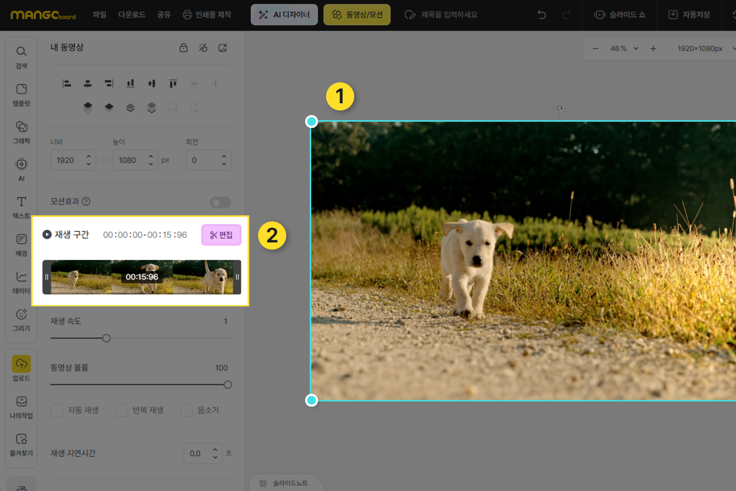This screenshot has height=491, width=736.
Task: Open the 업로드 upload panel
Action: [21, 369]
